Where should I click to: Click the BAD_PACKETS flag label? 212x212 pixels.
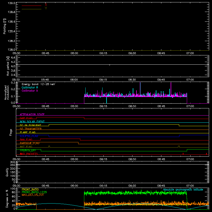[x=29, y=154]
